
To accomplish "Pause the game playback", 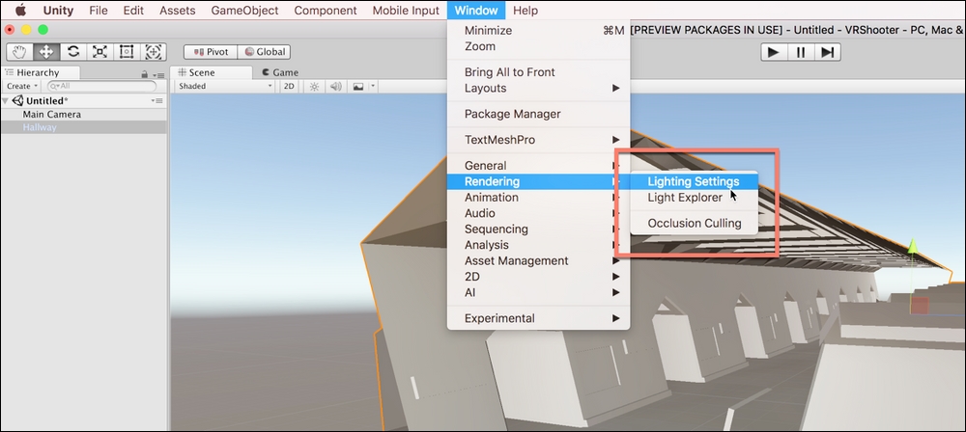I will [x=801, y=52].
